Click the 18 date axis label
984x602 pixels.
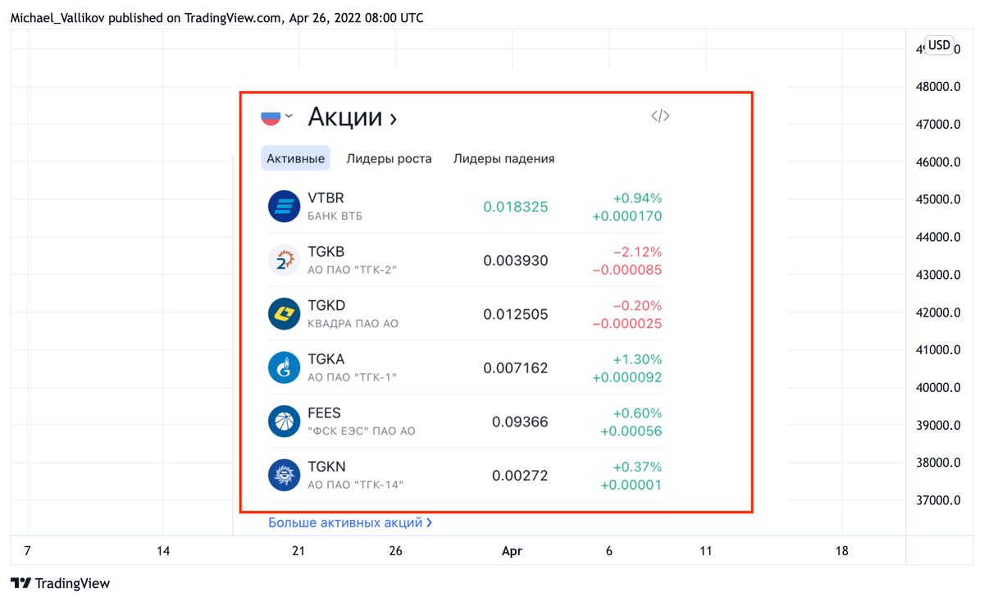[841, 551]
